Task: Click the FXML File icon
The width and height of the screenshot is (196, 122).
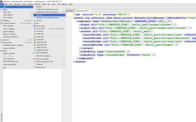Action: (35, 34)
